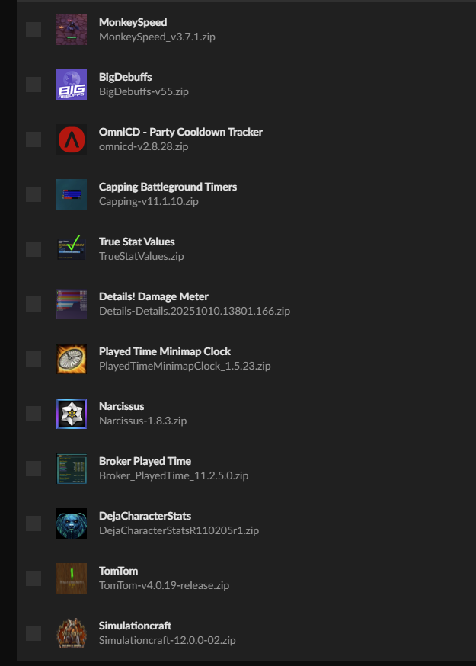Select the Narcissus checkbox

click(x=34, y=414)
